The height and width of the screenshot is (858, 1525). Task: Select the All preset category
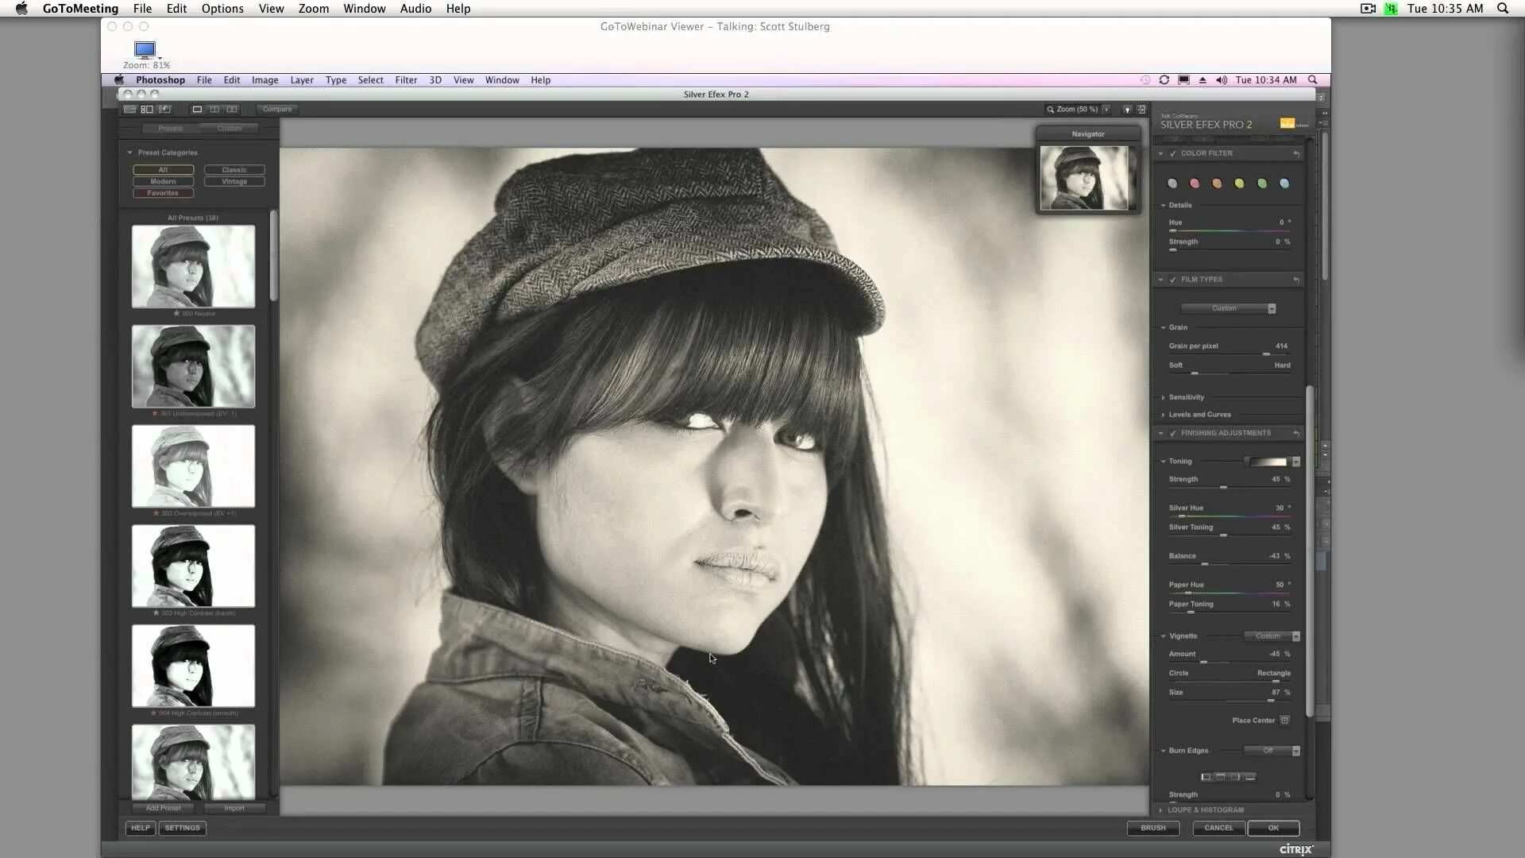pyautogui.click(x=164, y=170)
